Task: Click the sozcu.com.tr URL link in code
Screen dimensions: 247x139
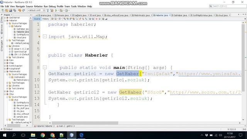Action: [x=205, y=92]
